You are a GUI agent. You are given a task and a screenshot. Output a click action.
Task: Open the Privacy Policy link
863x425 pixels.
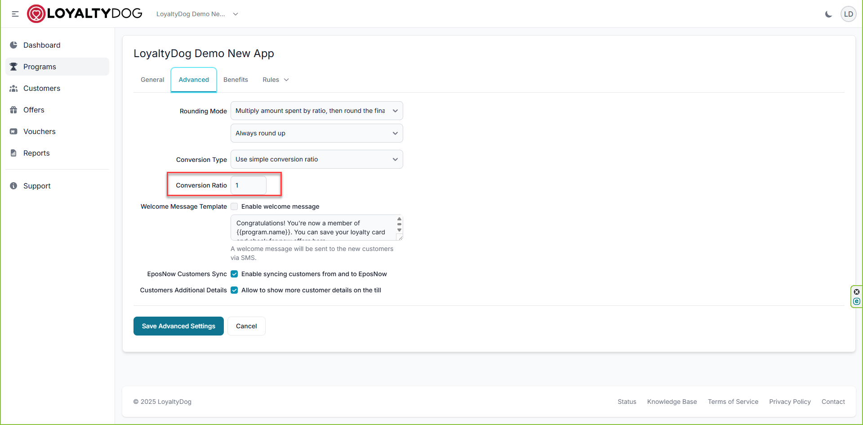click(790, 402)
